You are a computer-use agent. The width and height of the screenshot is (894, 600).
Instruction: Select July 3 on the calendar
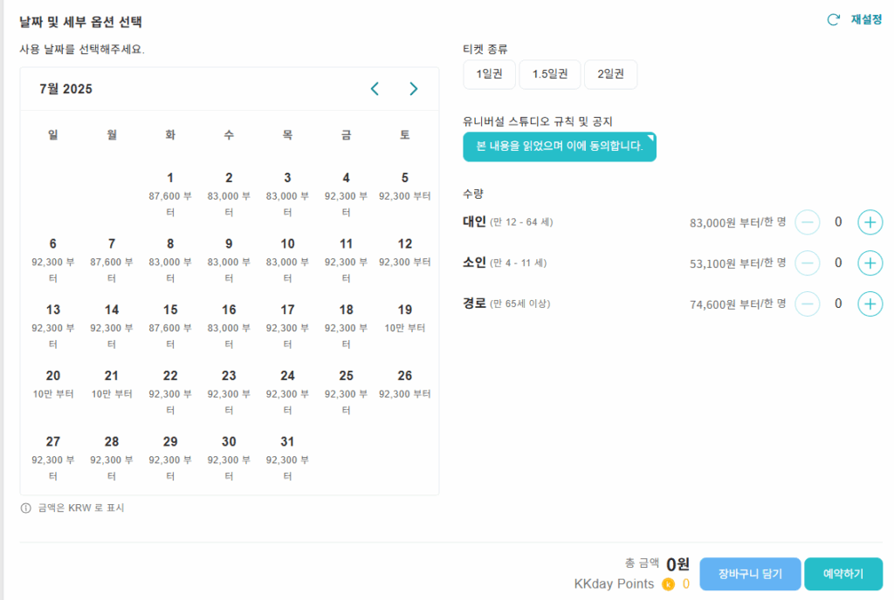tap(287, 194)
